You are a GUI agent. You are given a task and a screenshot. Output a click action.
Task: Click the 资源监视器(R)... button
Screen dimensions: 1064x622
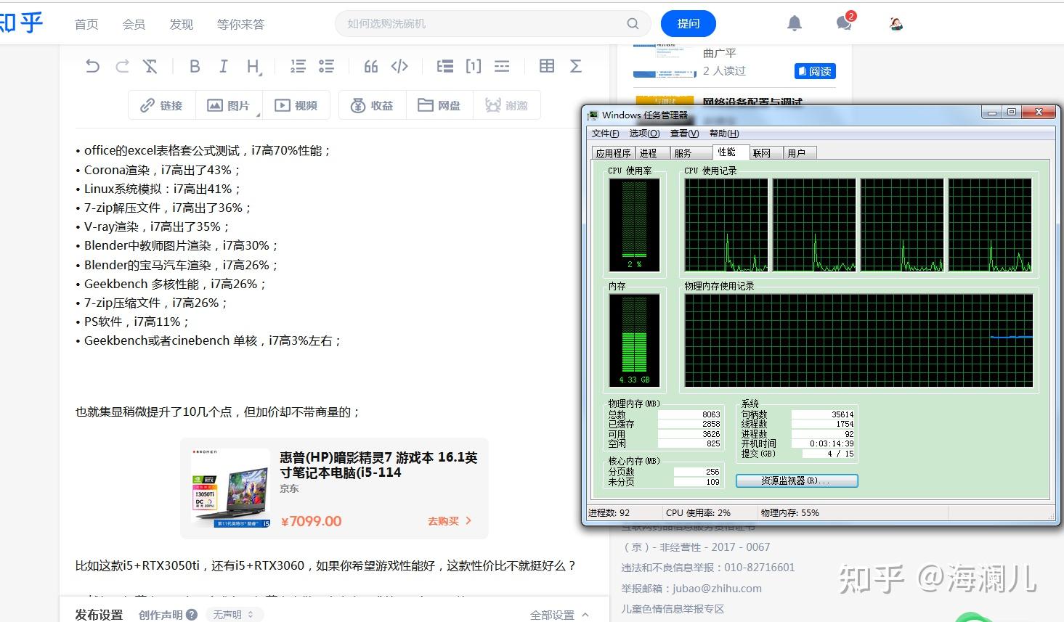coord(797,480)
